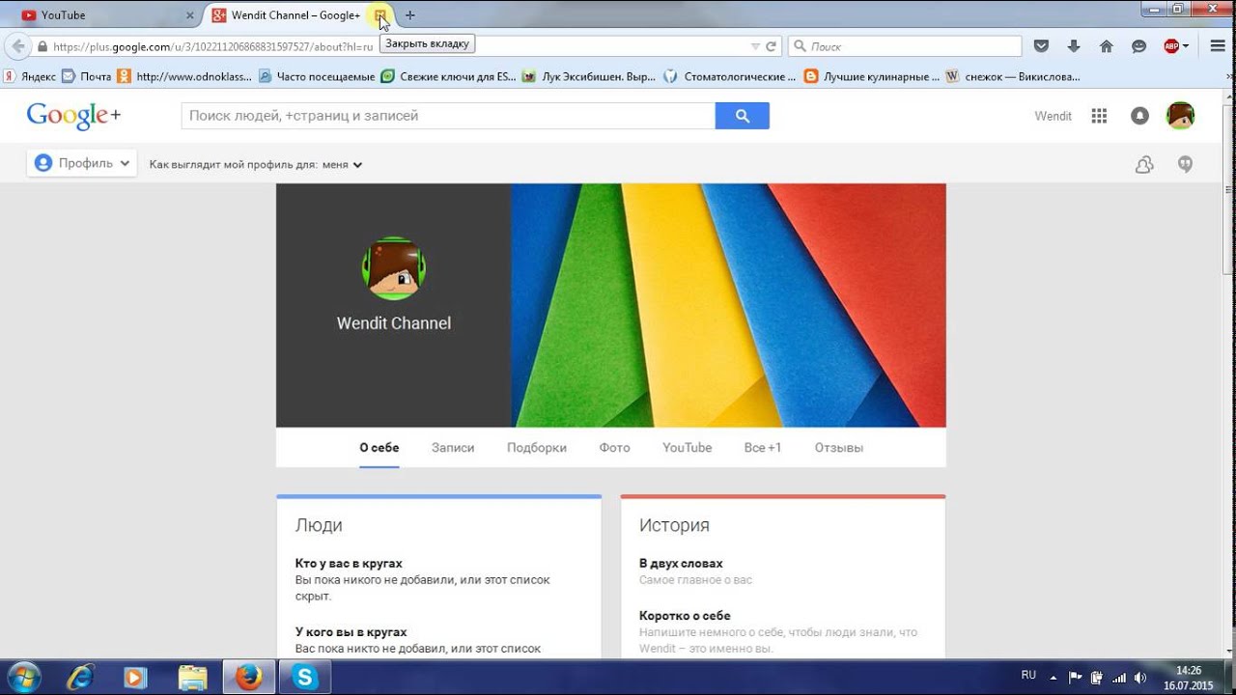Open снежок — Викислова bookmark
The image size is (1236, 695).
(1013, 76)
